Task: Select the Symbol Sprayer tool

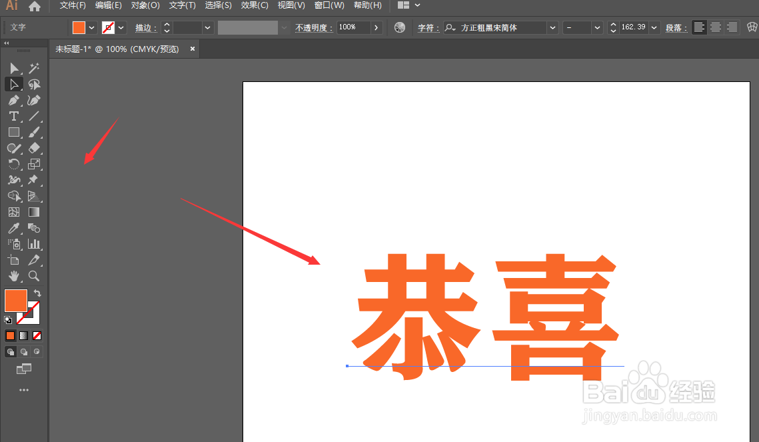Action: [14, 244]
